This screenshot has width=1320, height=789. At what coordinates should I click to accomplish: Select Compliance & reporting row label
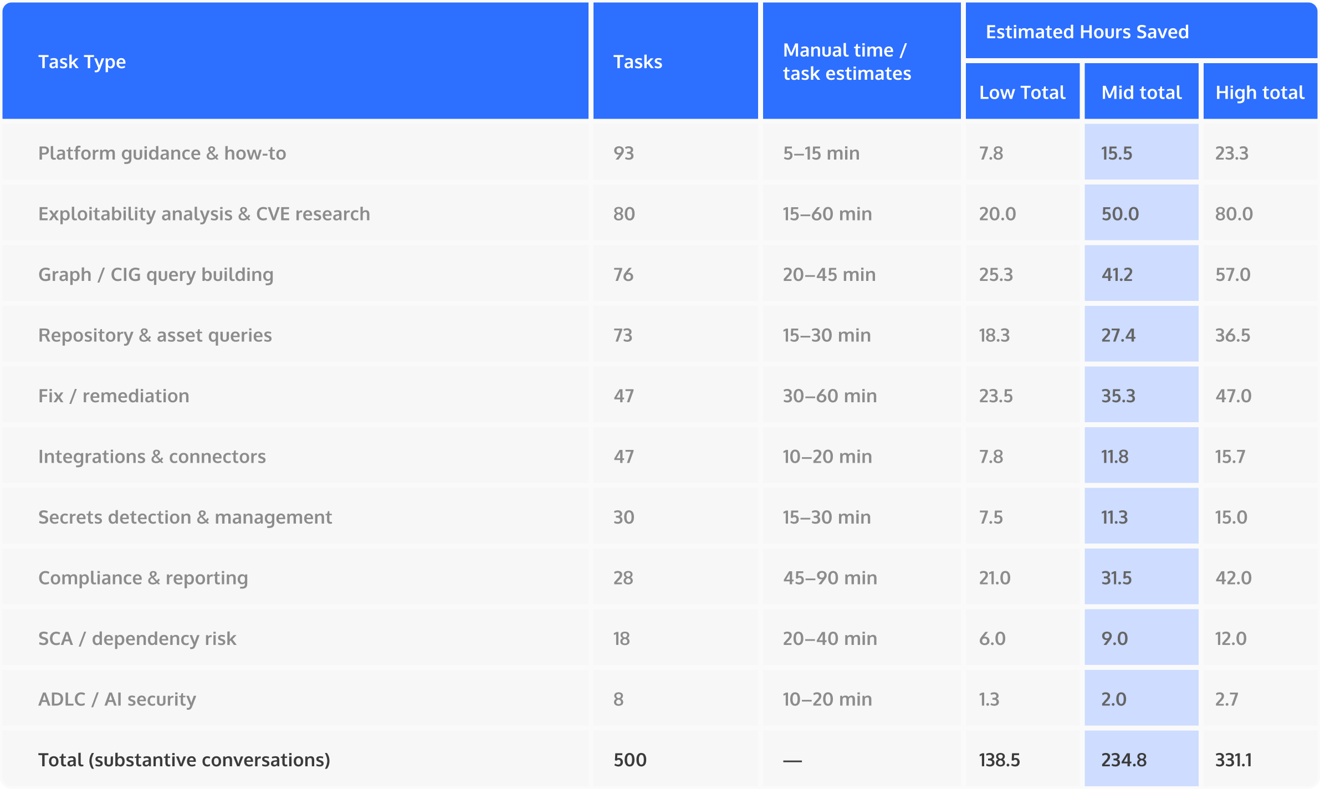pyautogui.click(x=143, y=578)
